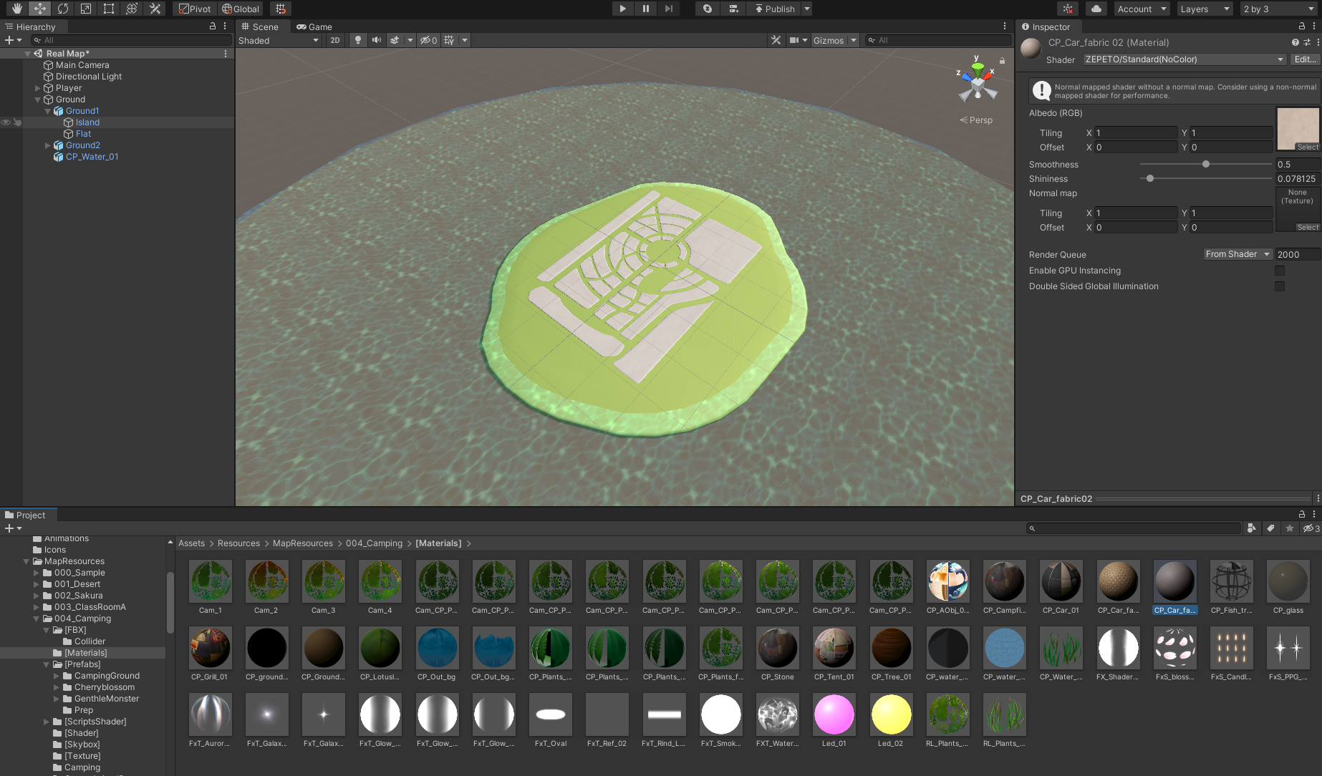Screen dimensions: 1322x776
Task: Open custom editor tools
Action: click(x=155, y=9)
